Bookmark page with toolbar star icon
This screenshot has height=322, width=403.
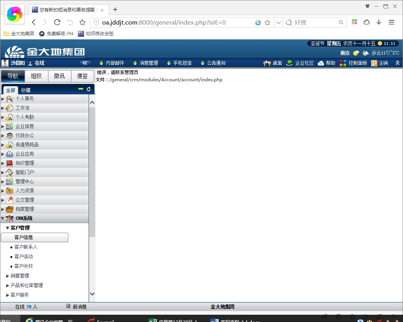[82, 22]
